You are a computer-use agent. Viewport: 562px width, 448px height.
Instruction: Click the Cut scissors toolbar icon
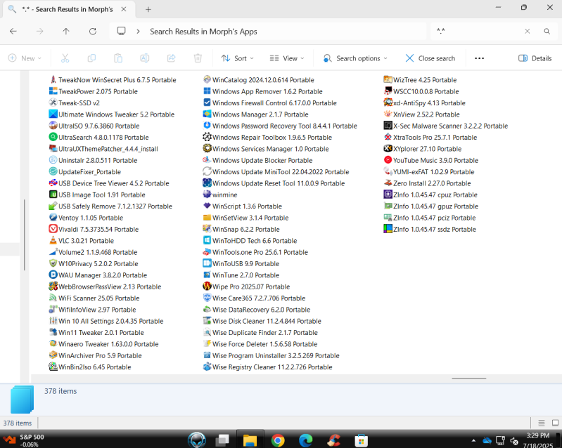[x=65, y=58]
